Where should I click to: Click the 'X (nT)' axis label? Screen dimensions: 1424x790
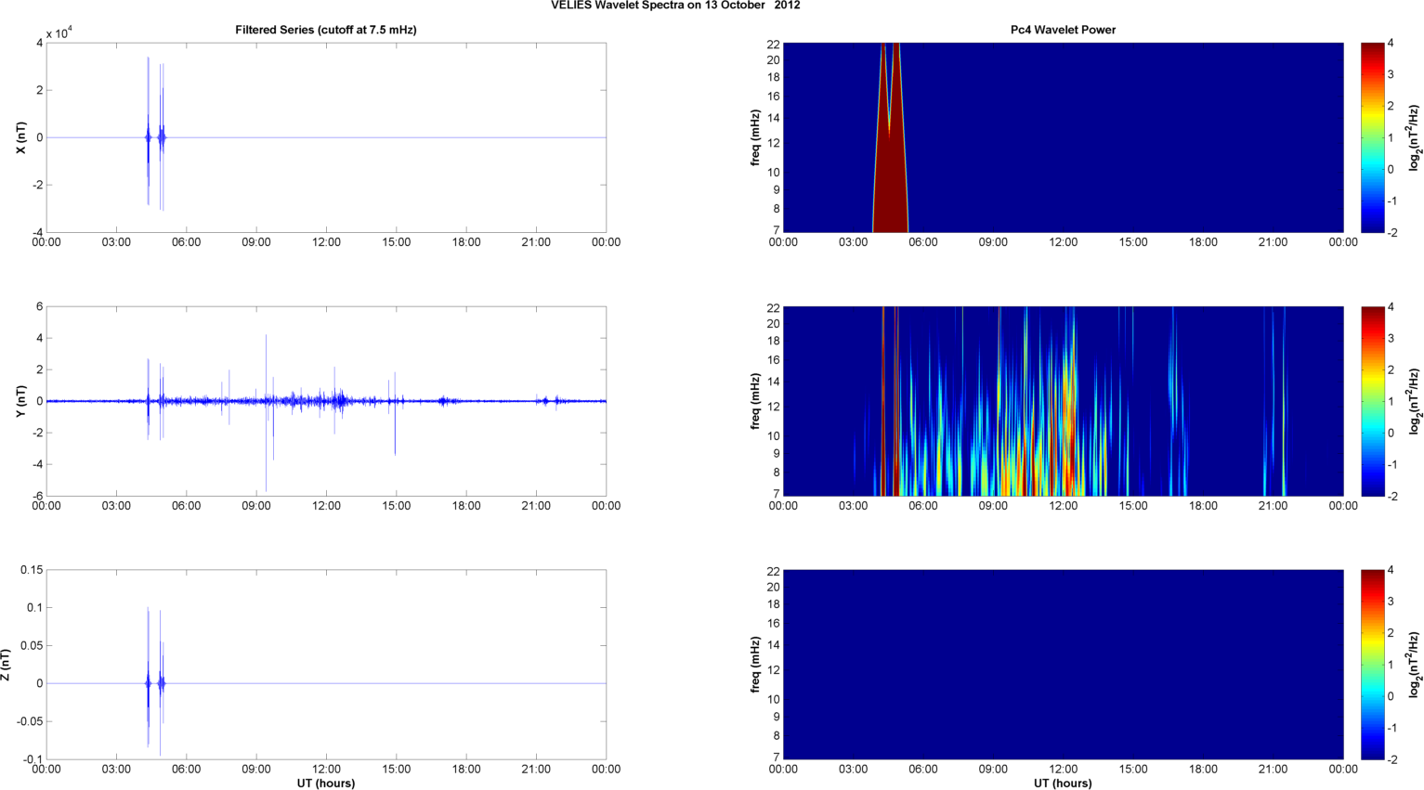click(20, 137)
